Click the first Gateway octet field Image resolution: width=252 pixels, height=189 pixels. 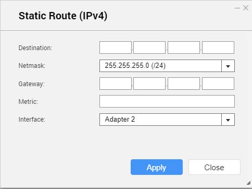[x=116, y=84]
